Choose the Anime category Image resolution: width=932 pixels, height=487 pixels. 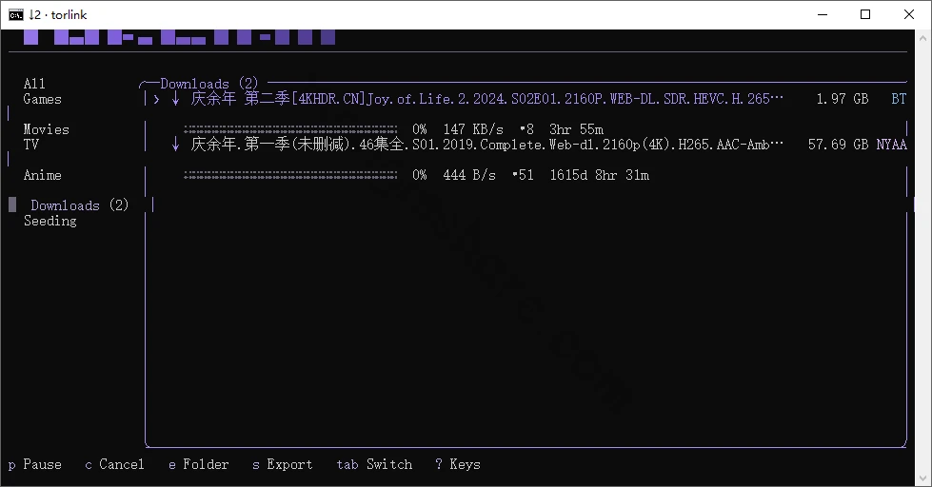click(42, 175)
